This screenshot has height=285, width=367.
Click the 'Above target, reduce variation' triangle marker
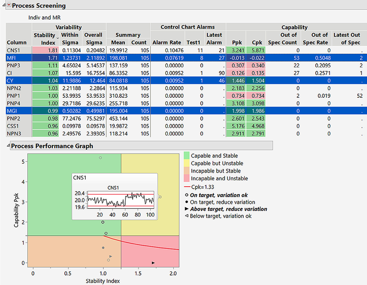pos(187,209)
